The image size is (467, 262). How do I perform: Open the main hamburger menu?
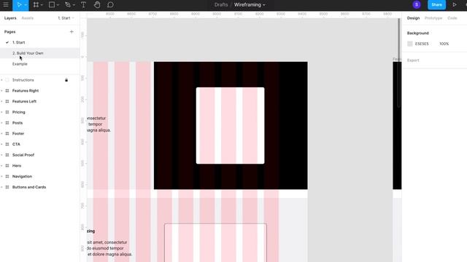point(6,5)
